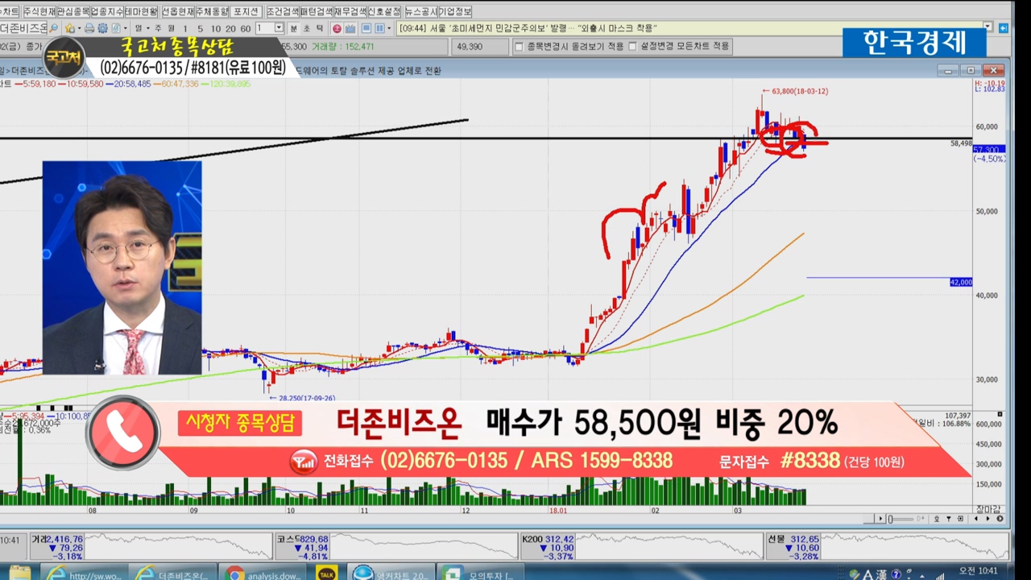The height and width of the screenshot is (580, 1031).
Task: Click the split chart layout icon
Action: (380, 28)
